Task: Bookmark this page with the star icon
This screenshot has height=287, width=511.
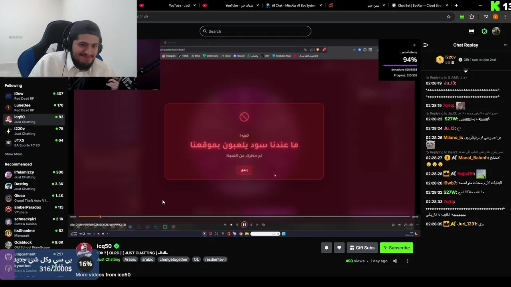Action: pyautogui.click(x=449, y=17)
